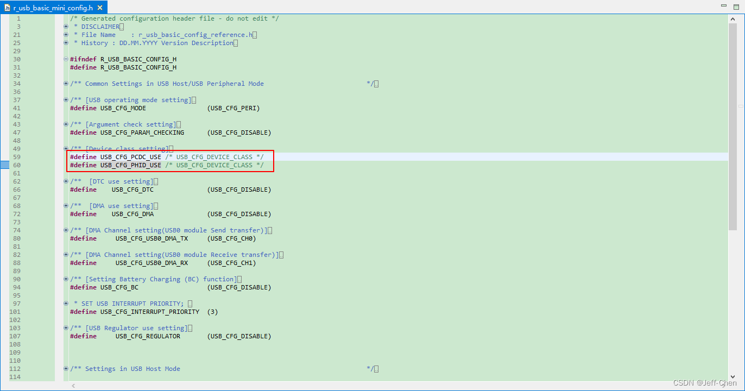Click USB_CFG_PARAM_CHECKING macro name

coord(142,133)
